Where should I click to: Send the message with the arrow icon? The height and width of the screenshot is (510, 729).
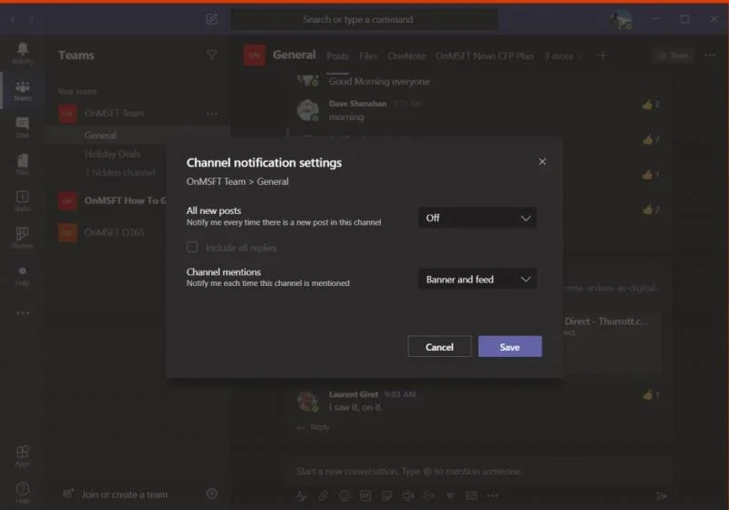tap(662, 496)
